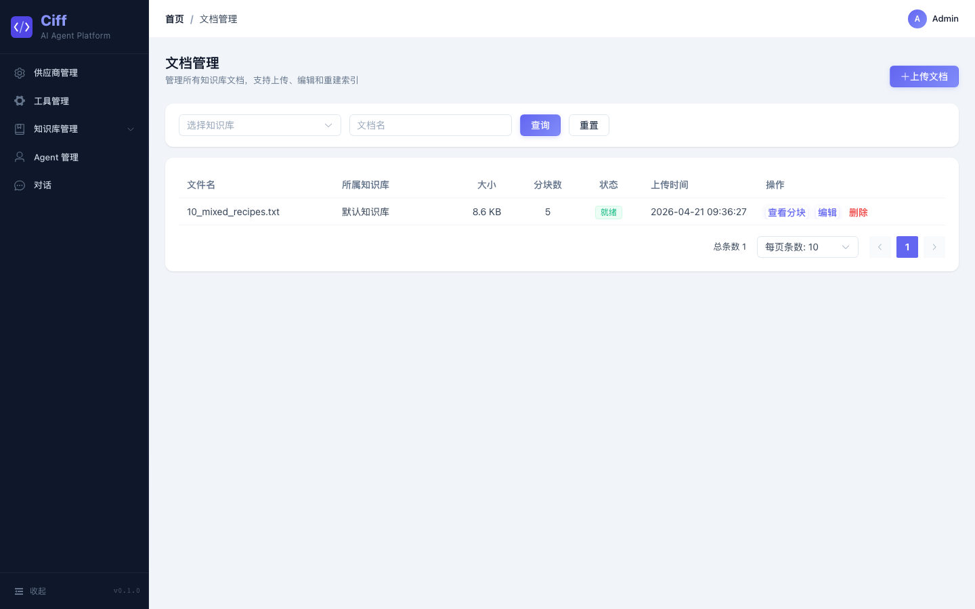Click the 所属知识库 column header
The width and height of the screenshot is (975, 609).
tap(366, 185)
